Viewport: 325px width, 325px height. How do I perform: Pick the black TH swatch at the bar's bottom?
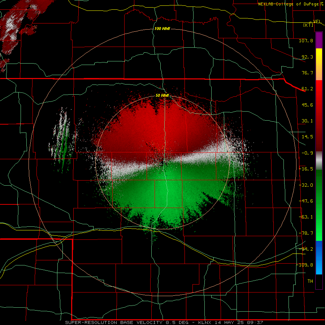(319, 281)
